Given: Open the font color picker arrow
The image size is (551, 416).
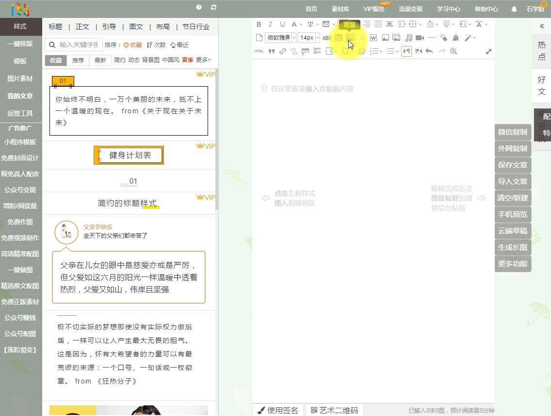Looking at the screenshot, I should [301, 24].
